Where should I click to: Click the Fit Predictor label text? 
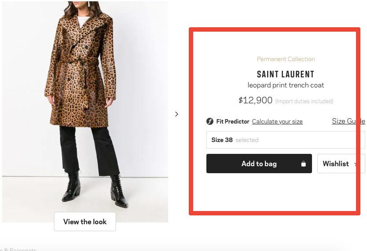[233, 122]
